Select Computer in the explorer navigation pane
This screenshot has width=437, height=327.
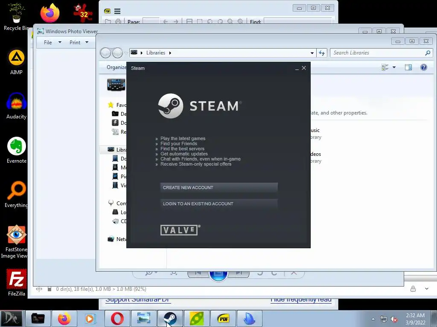[x=117, y=203]
